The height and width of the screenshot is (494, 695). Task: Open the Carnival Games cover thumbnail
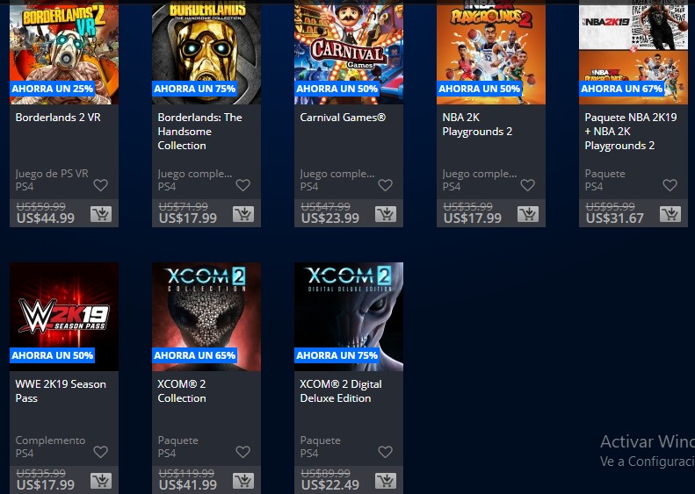[x=349, y=53]
